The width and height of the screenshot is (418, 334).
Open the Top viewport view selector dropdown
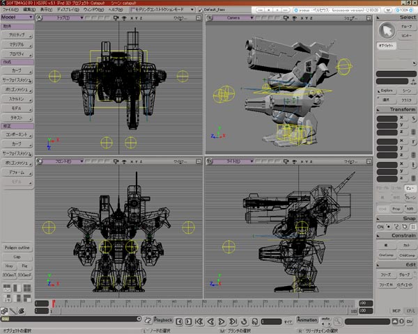pos(63,18)
